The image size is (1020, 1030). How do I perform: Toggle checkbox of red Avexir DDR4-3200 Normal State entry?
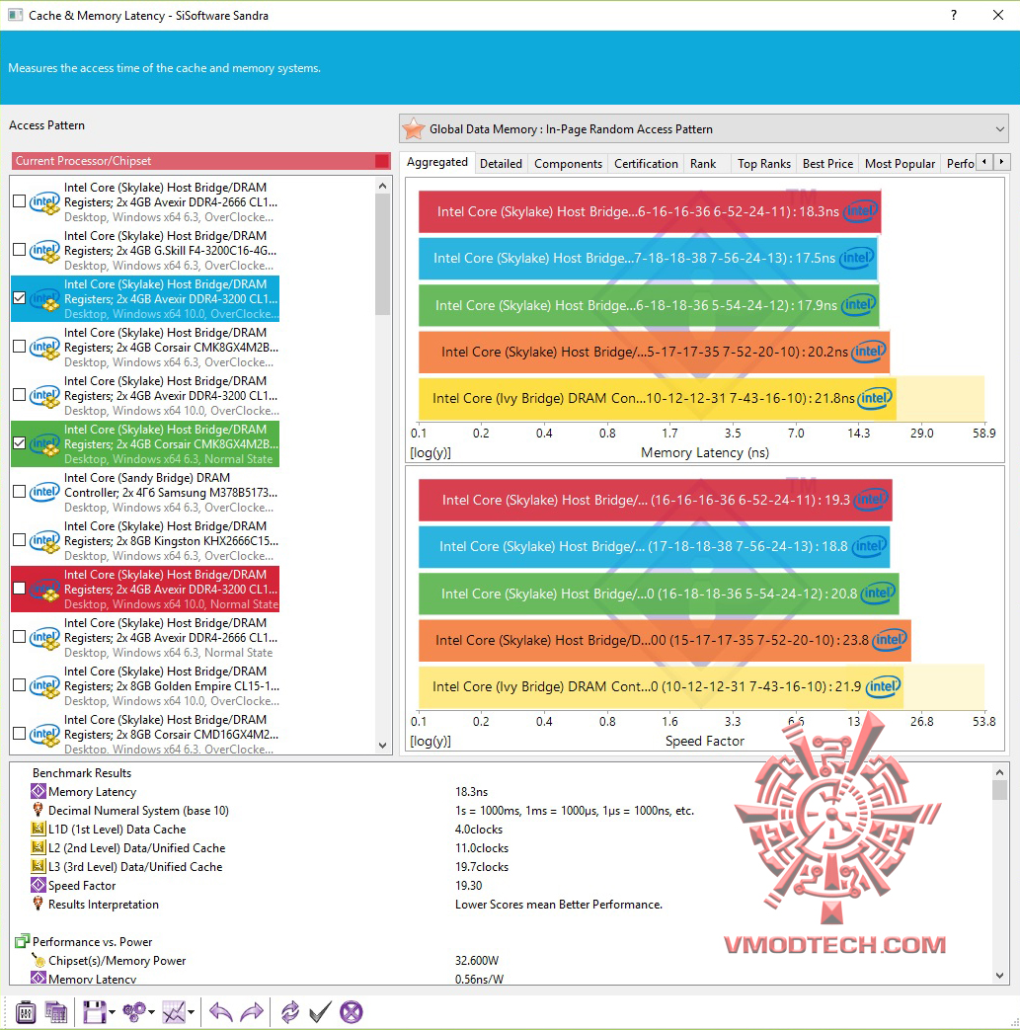19,589
